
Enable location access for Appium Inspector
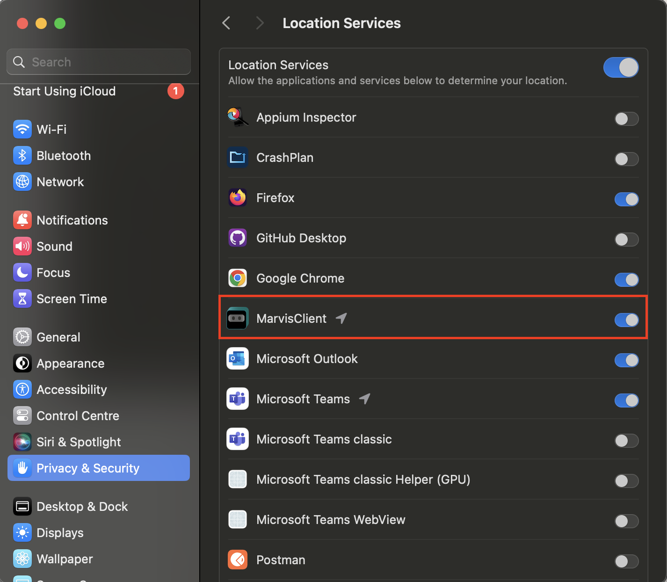click(626, 119)
